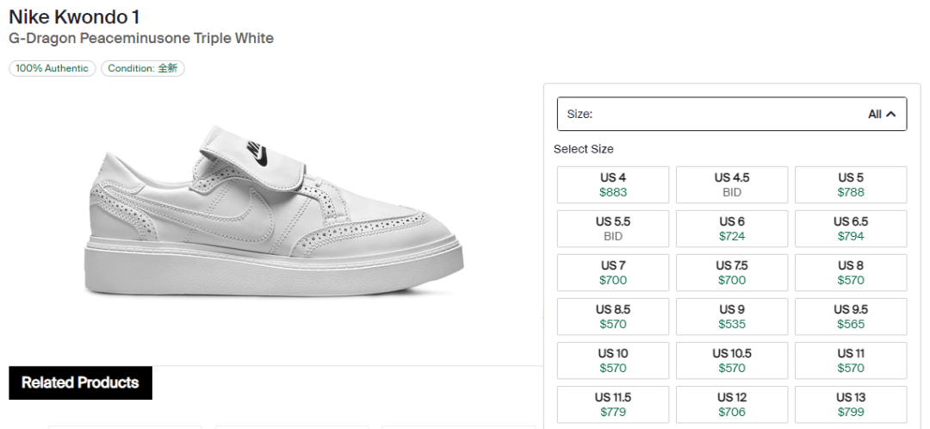Screen dimensions: 930x429
Task: Click the Condition tag
Action: point(142,68)
